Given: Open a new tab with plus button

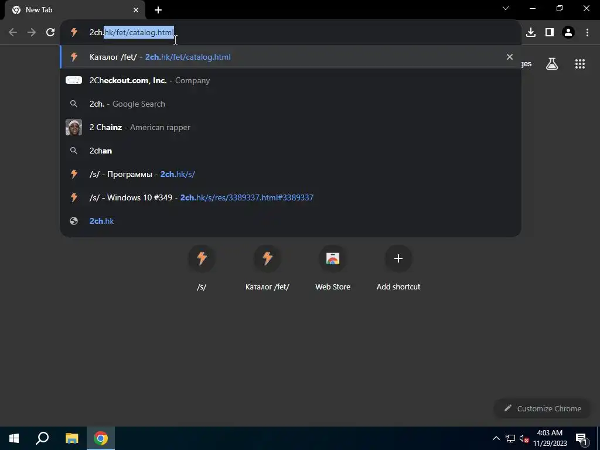Looking at the screenshot, I should 158,10.
